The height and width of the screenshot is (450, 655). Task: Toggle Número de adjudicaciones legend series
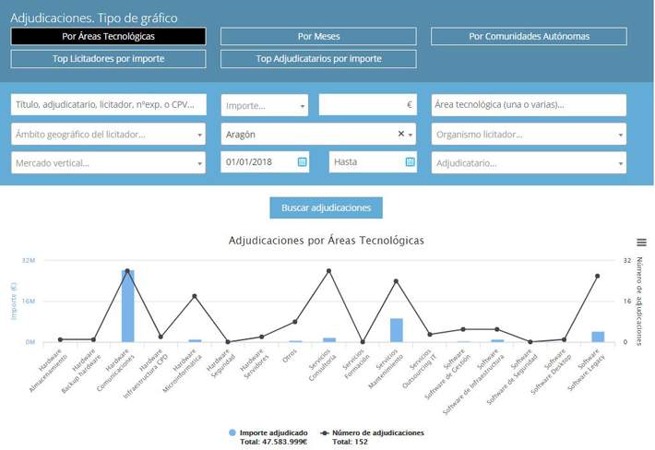click(372, 437)
